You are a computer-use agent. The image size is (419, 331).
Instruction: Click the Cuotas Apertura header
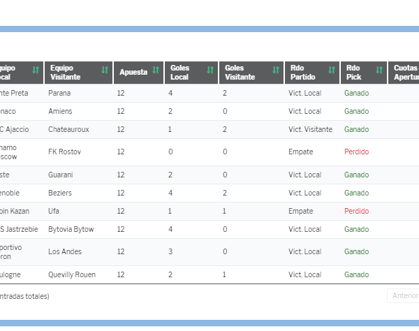[404, 73]
